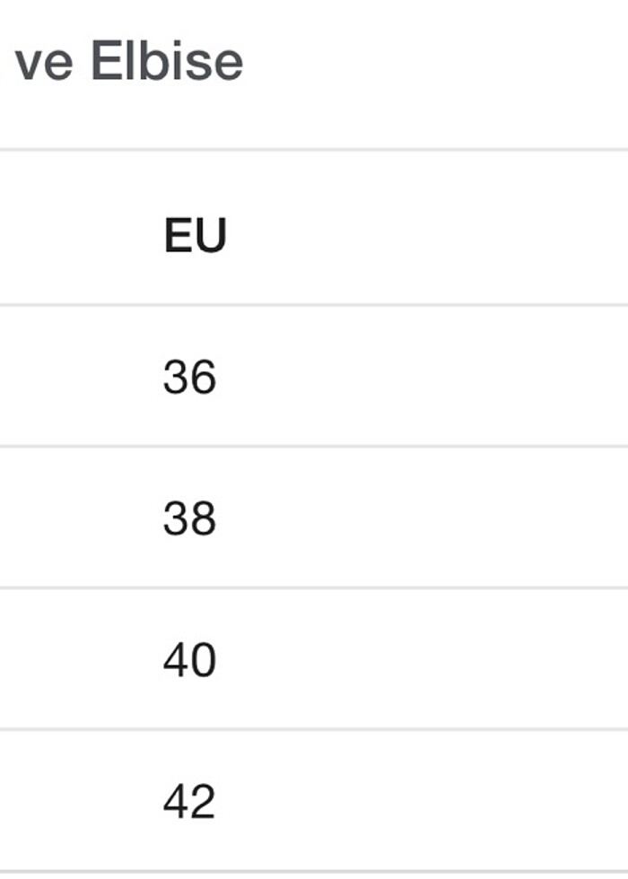Click the divider line under the EU header
The image size is (628, 879).
(x=314, y=305)
